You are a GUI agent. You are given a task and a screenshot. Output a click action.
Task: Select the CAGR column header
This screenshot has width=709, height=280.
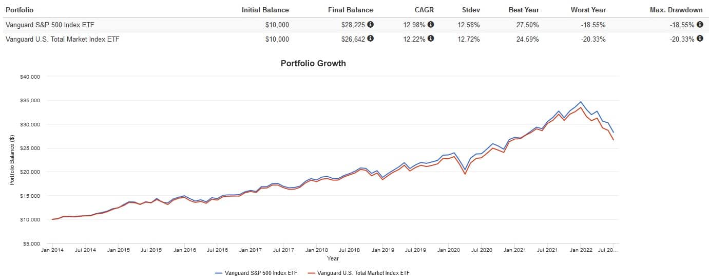pyautogui.click(x=423, y=10)
